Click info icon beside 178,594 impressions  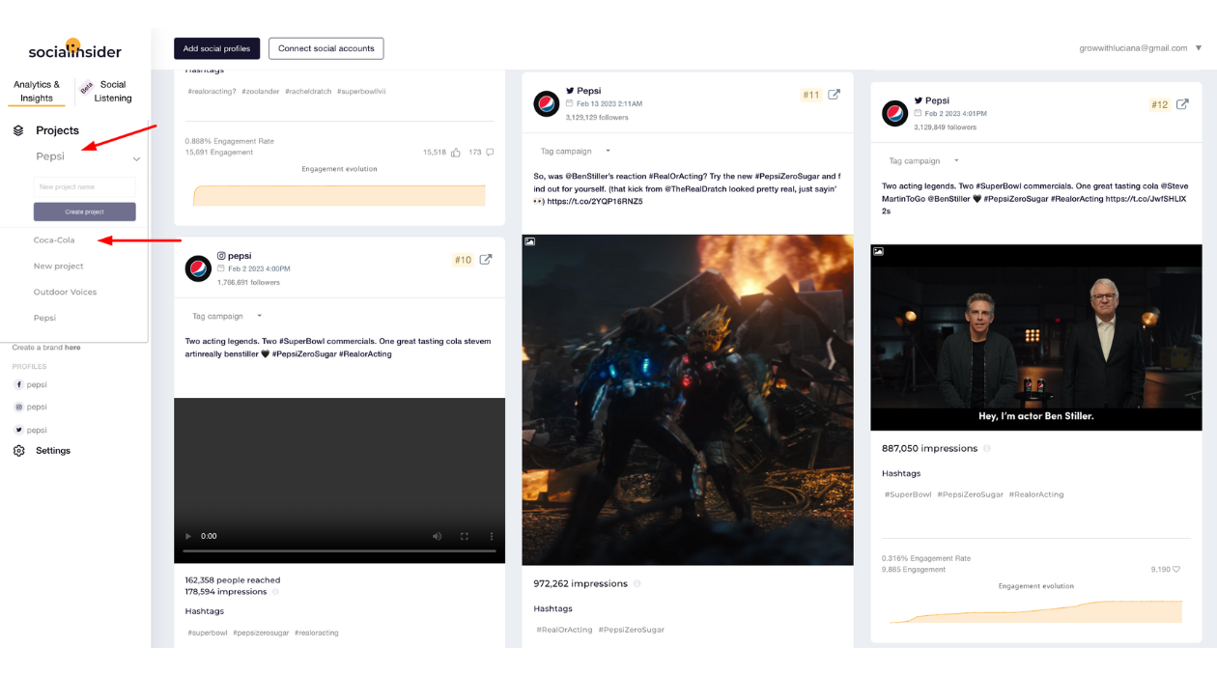pos(275,592)
